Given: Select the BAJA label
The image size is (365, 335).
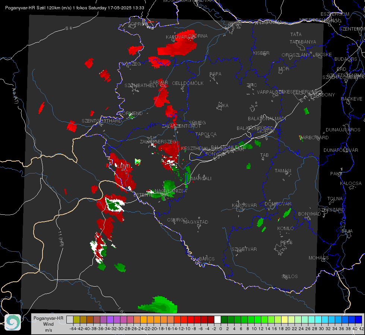Looking at the screenshot, I should click(x=347, y=231).
